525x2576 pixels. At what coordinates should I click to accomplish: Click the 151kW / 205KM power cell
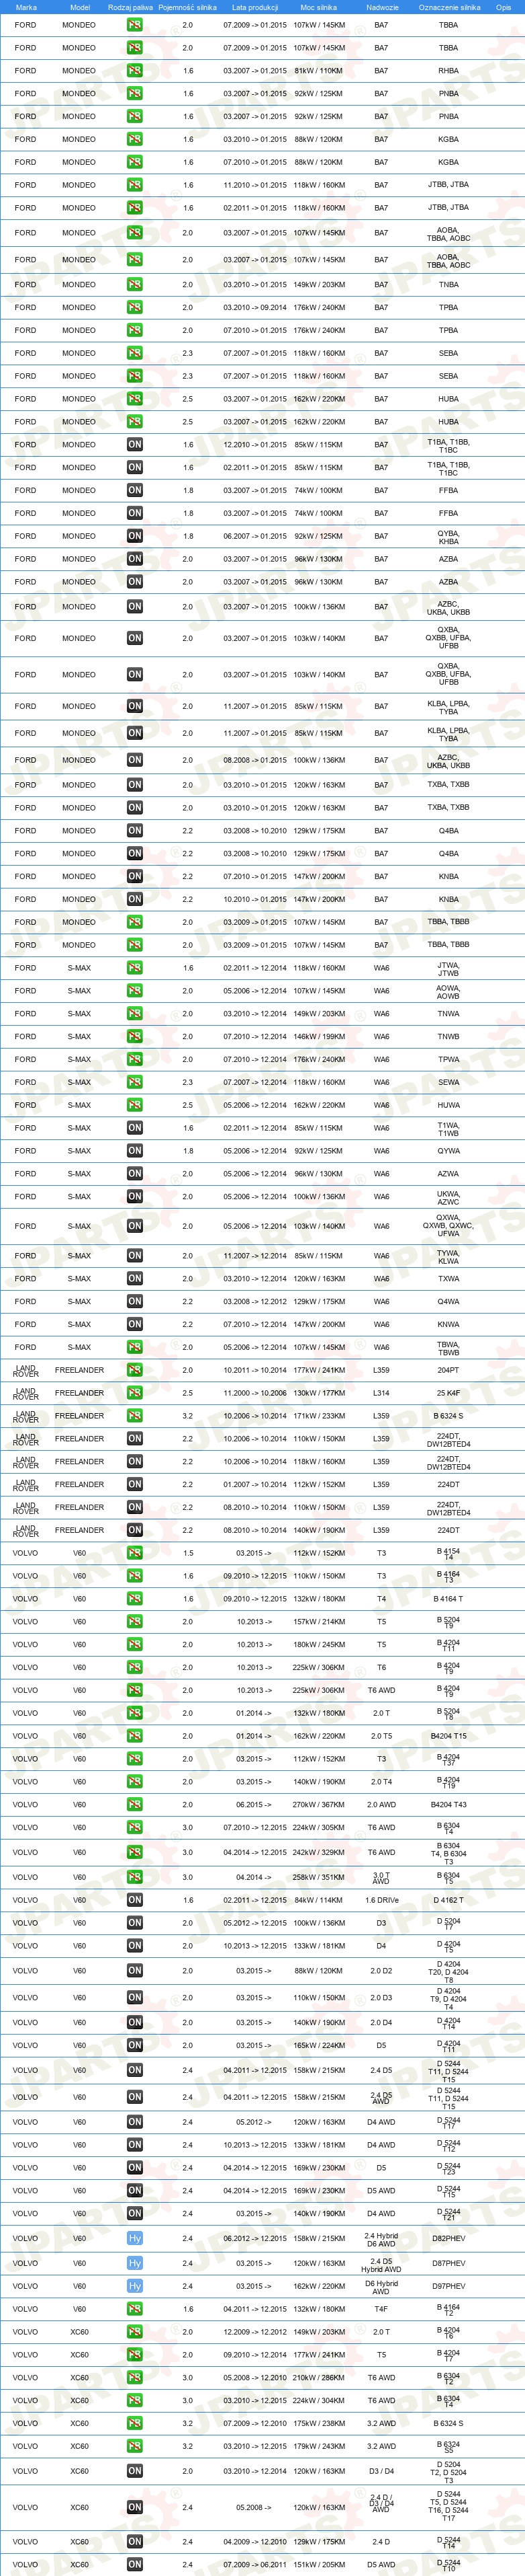318,2564
